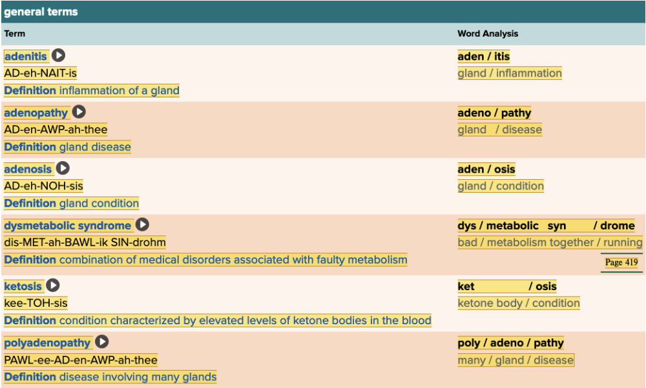
Task: Open the polyadenopathy term link
Action: pyautogui.click(x=47, y=343)
